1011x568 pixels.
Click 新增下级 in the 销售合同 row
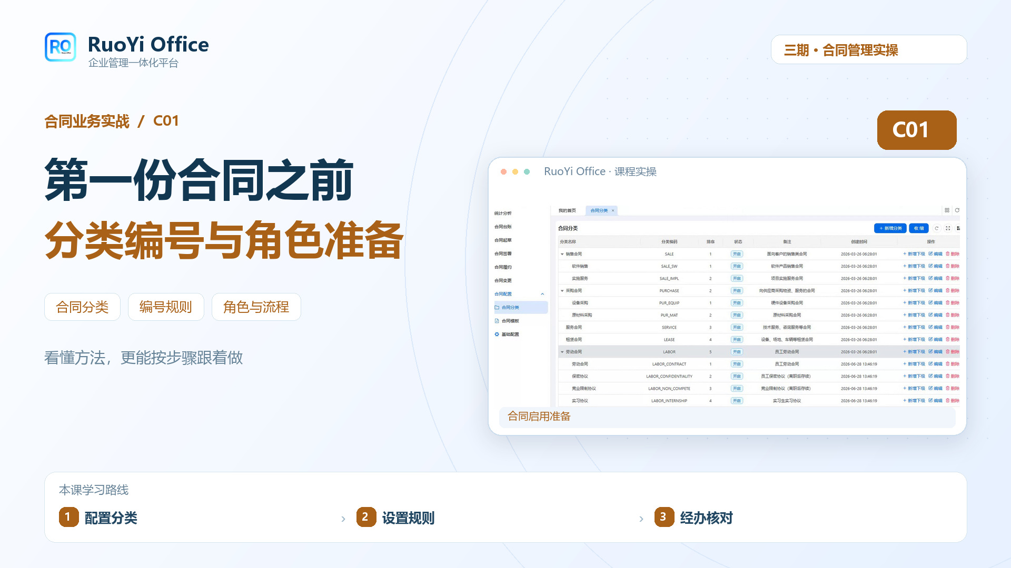pyautogui.click(x=914, y=254)
